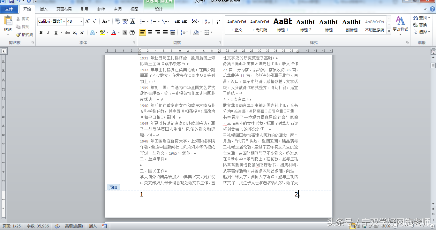Viewport: 436px width, 230px height.
Task: Switch to the References (引用) tab
Action: (x=85, y=9)
